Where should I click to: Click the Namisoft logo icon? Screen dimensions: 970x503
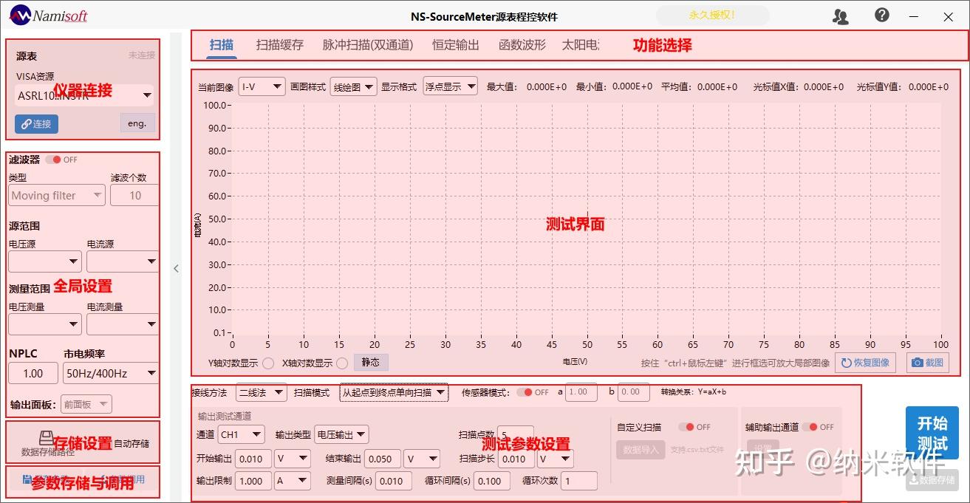pyautogui.click(x=20, y=13)
